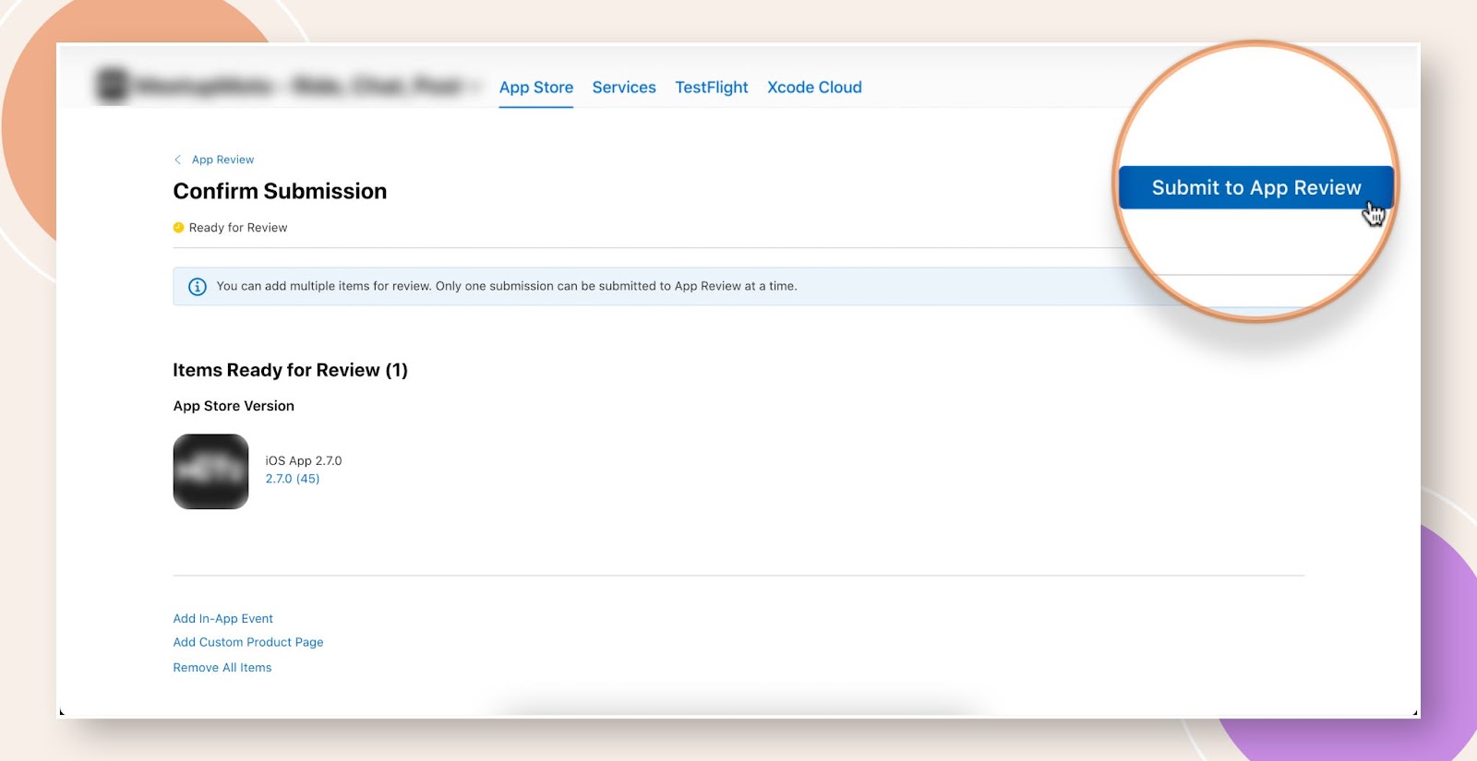Click the info icon in the notice banner

[198, 287]
